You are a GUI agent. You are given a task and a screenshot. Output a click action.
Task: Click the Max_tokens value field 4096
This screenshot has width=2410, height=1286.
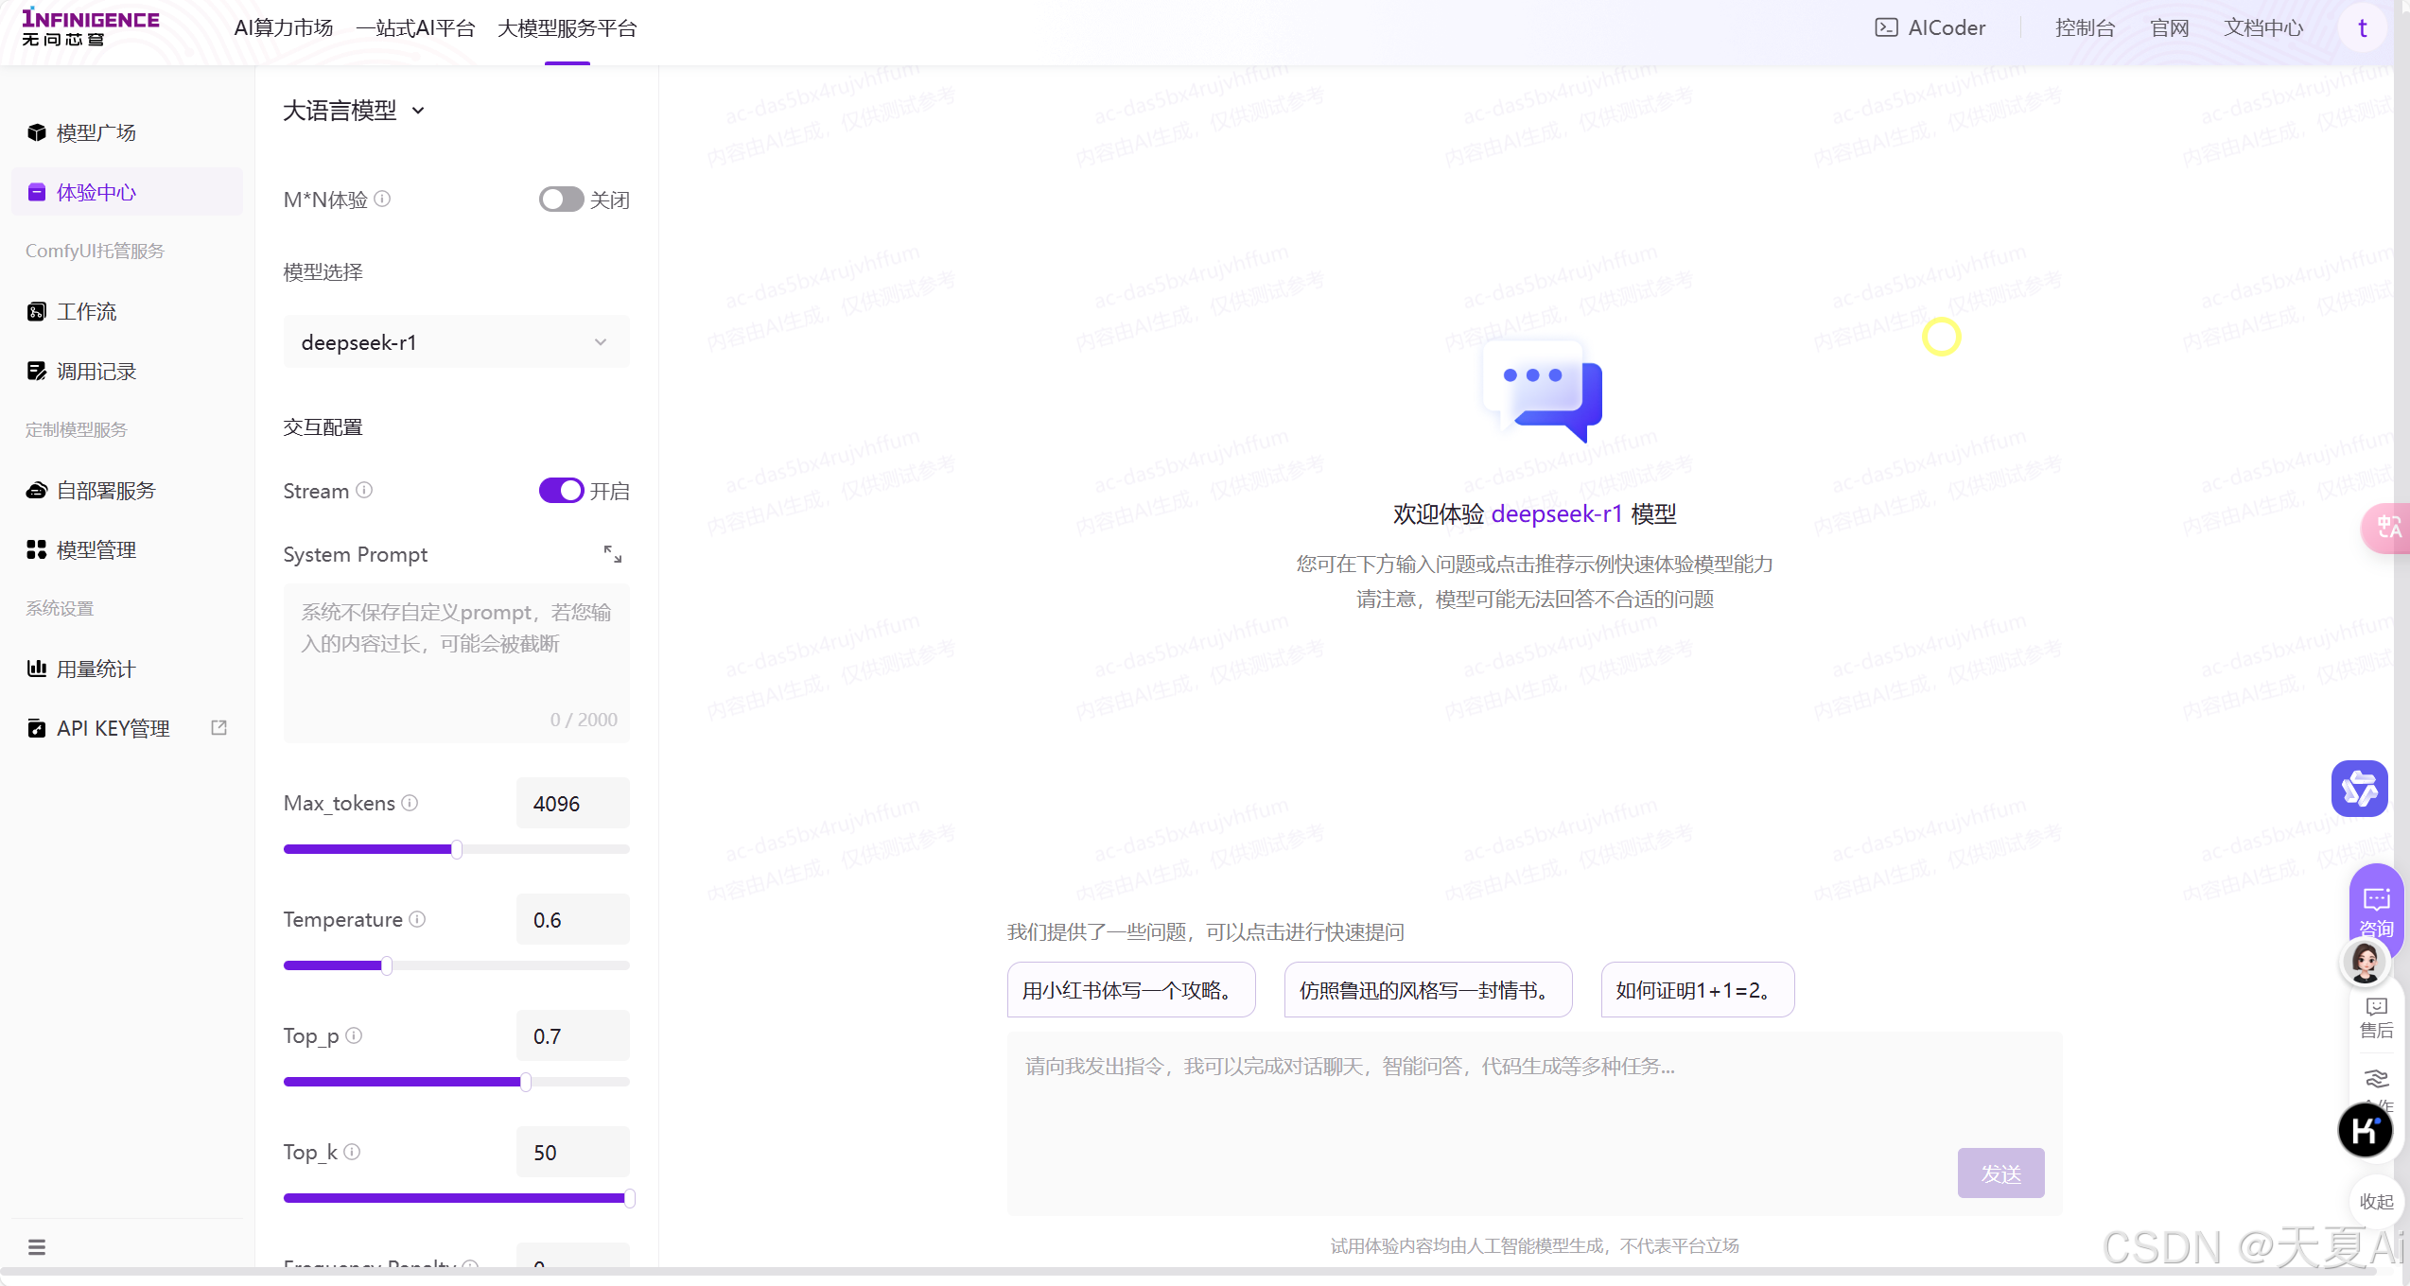tap(572, 803)
